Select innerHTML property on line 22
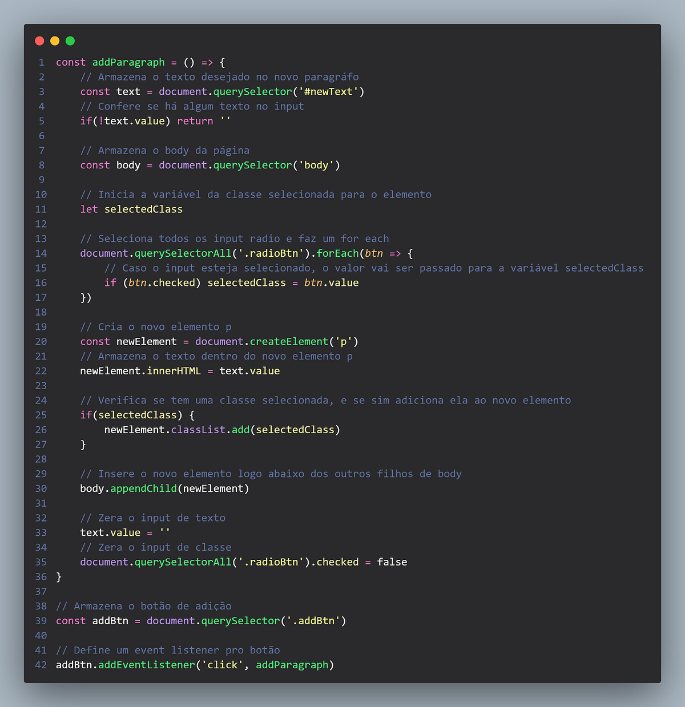Screen dimensions: 685x707 pyautogui.click(x=174, y=370)
